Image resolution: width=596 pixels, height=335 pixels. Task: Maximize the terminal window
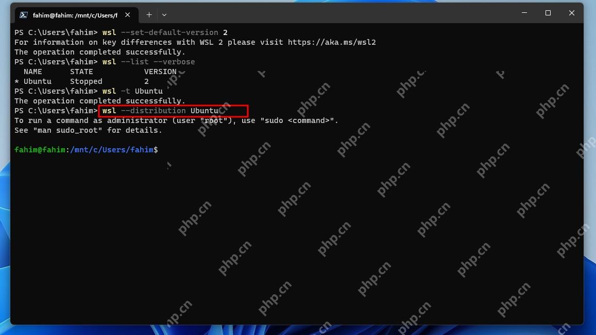click(548, 13)
